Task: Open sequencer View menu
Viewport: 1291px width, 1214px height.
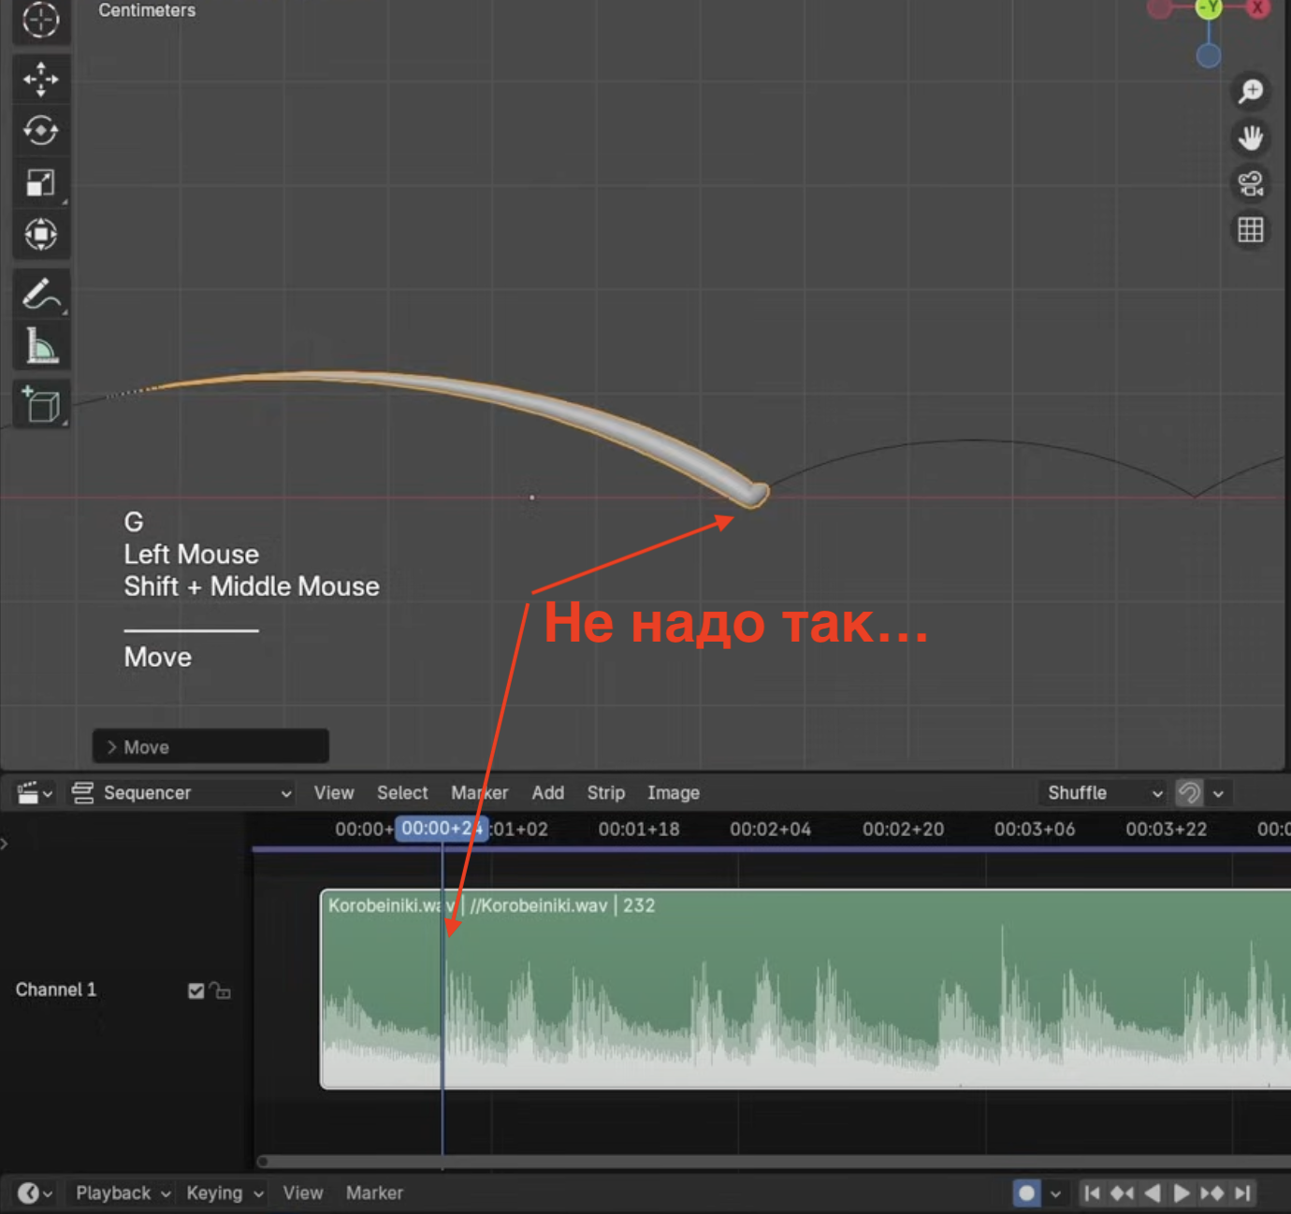Action: [x=334, y=793]
